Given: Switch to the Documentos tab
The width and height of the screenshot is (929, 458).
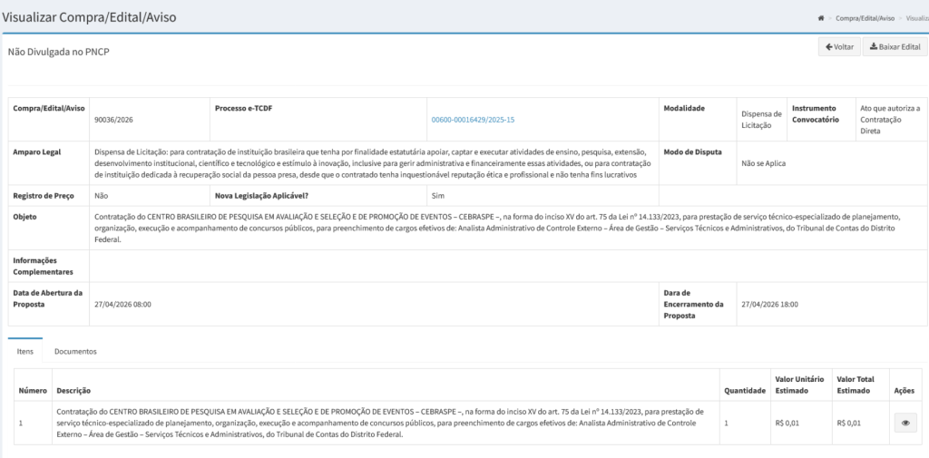Looking at the screenshot, I should pos(75,351).
